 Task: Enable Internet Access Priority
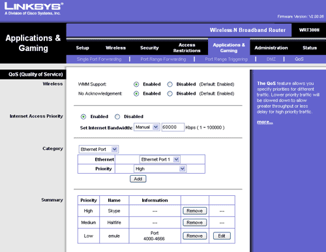pyautogui.click(x=83, y=117)
